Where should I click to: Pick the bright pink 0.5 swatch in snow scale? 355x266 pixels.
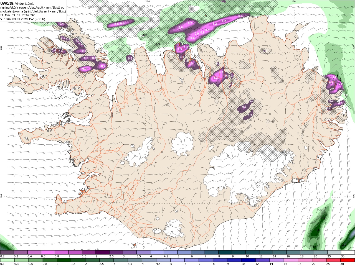coord(48,252)
